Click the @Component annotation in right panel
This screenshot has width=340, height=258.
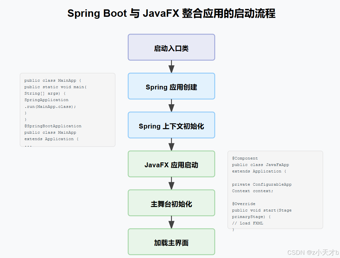245,158
